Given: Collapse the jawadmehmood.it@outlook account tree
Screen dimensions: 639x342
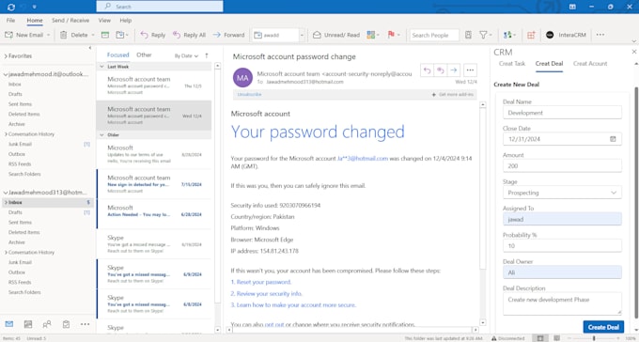Looking at the screenshot, I should [x=6, y=74].
